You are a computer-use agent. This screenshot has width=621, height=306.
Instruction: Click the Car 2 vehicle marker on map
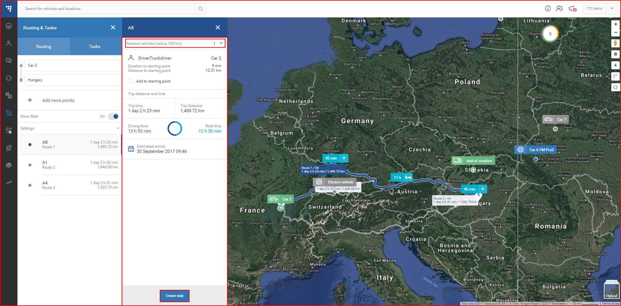pyautogui.click(x=280, y=199)
